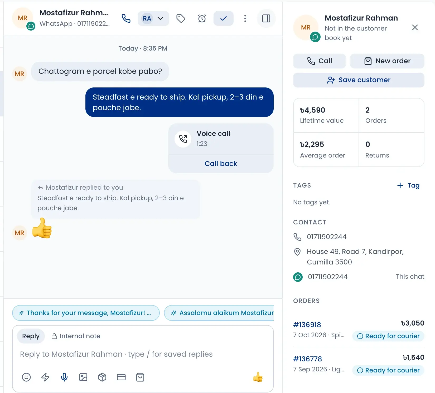The width and height of the screenshot is (435, 393).
Task: Start a phone call from chat header
Action: pos(126,18)
